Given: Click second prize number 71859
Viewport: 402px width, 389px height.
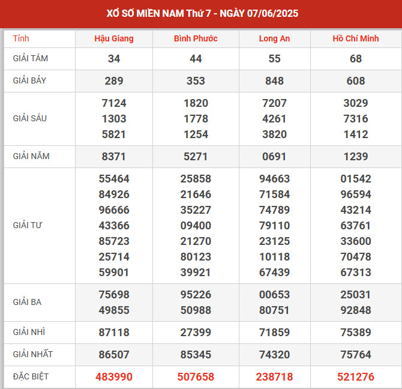Looking at the screenshot, I should pos(274,333).
